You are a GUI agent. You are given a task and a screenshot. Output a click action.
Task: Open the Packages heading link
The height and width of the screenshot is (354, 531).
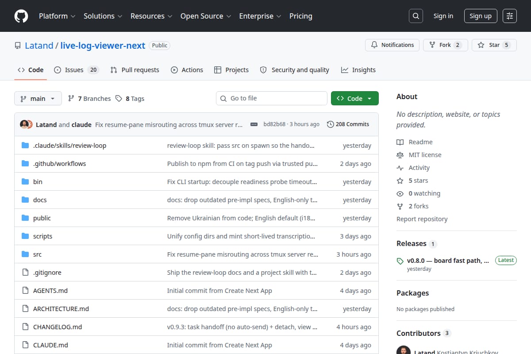click(413, 293)
